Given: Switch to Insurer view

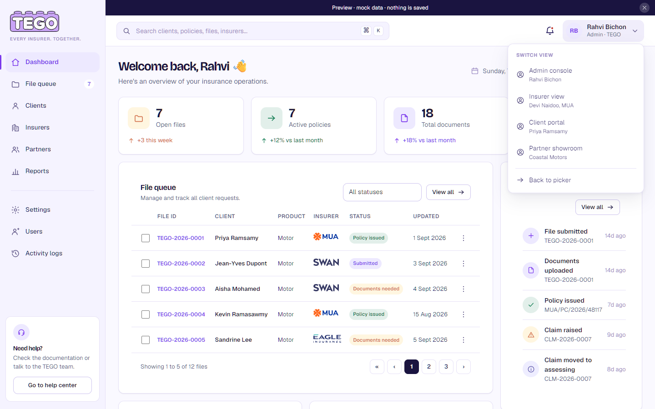Looking at the screenshot, I should pos(576,100).
